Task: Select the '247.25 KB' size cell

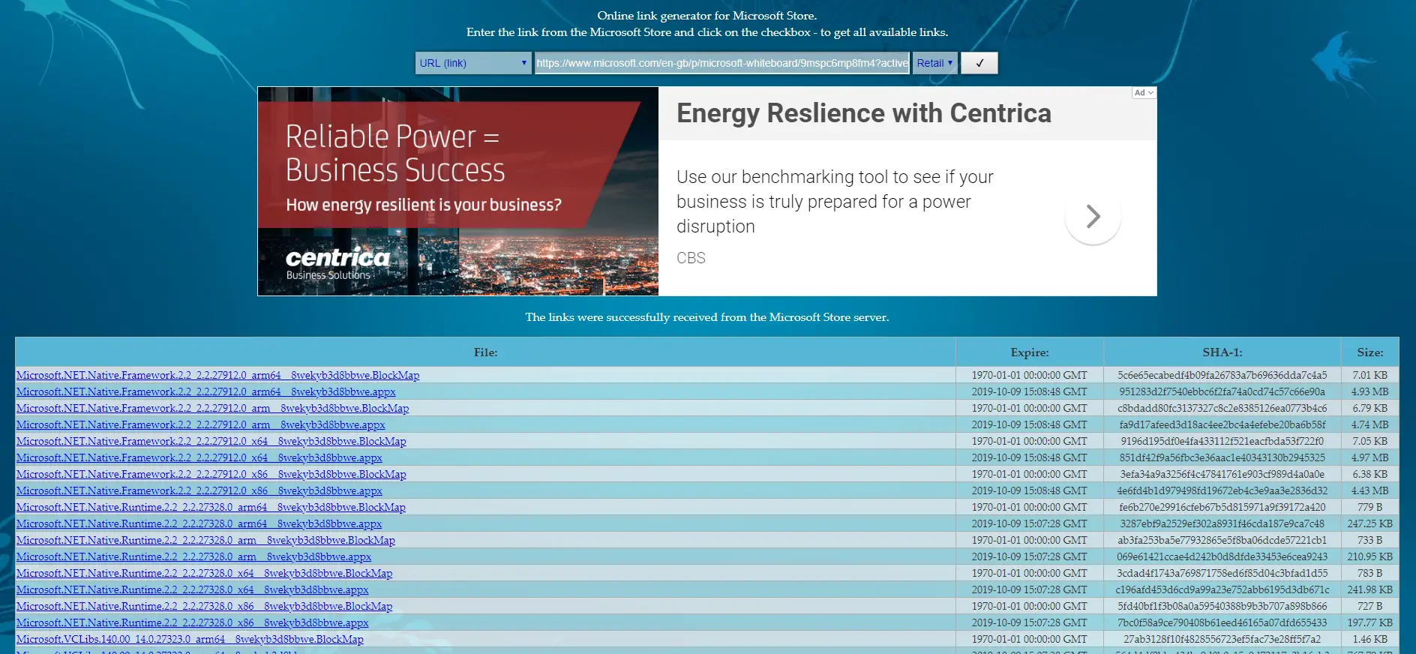Action: pyautogui.click(x=1370, y=523)
